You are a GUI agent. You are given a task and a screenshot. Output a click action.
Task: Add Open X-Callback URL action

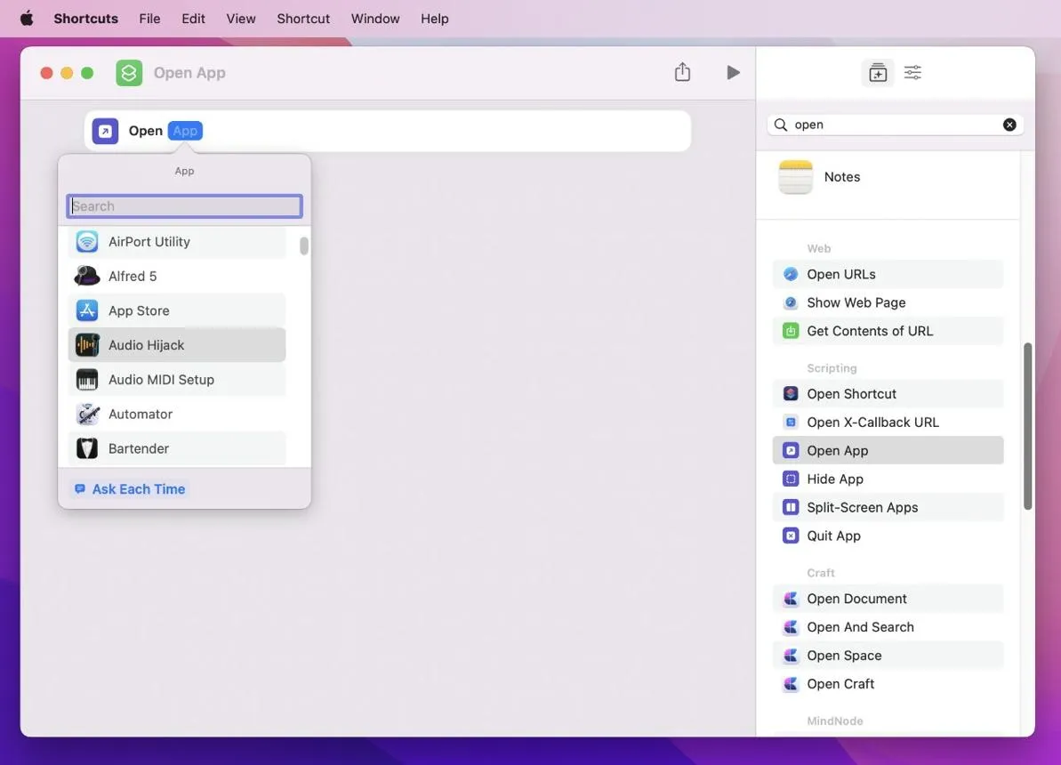888,423
